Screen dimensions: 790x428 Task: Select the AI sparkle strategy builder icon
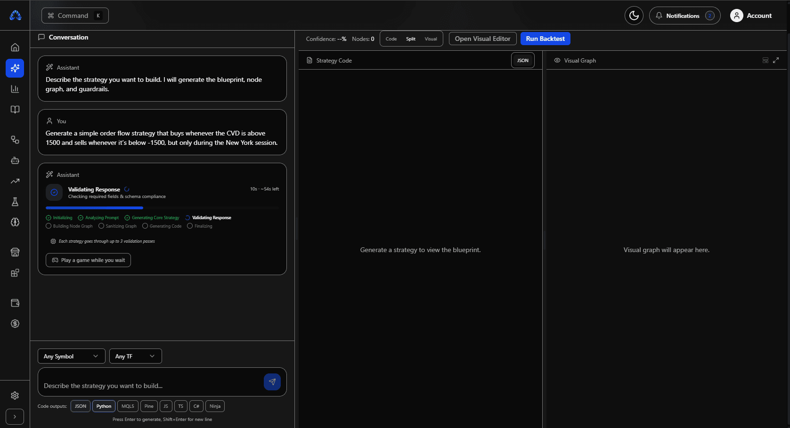pyautogui.click(x=15, y=68)
